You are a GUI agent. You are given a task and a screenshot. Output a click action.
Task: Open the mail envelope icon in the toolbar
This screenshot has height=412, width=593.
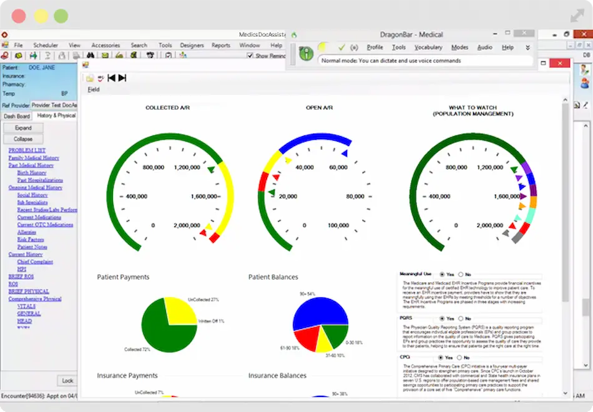[104, 56]
